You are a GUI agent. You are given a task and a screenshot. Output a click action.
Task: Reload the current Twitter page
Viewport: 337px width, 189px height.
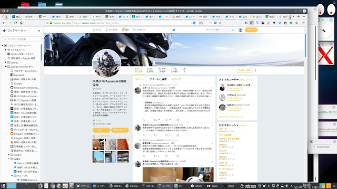click(x=15, y=23)
